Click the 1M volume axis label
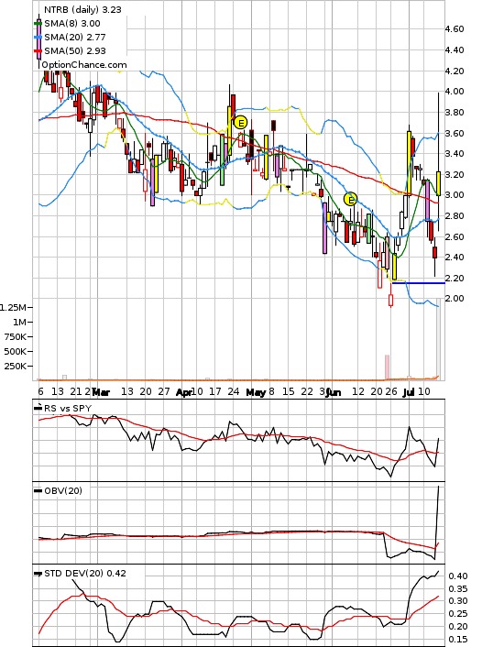The width and height of the screenshot is (482, 647). pyautogui.click(x=19, y=323)
